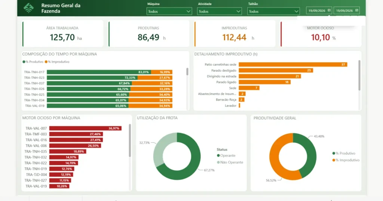Select TRA-TNH-034 34,93% orange segment
The width and height of the screenshot is (383, 201).
[x=150, y=100]
